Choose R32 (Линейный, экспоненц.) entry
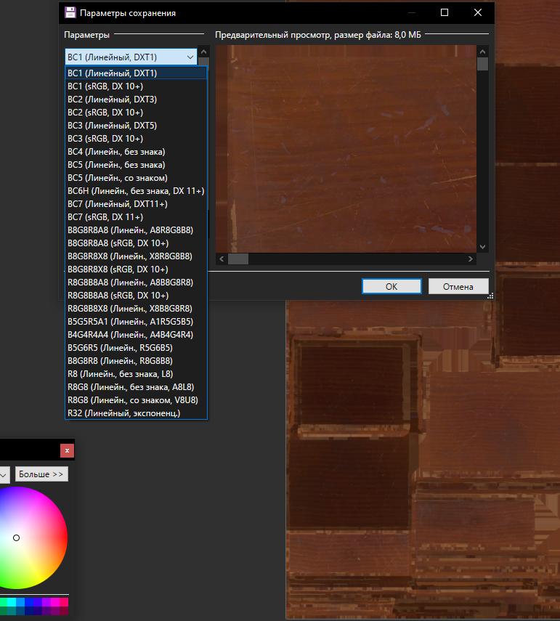560x621 pixels. [x=123, y=413]
